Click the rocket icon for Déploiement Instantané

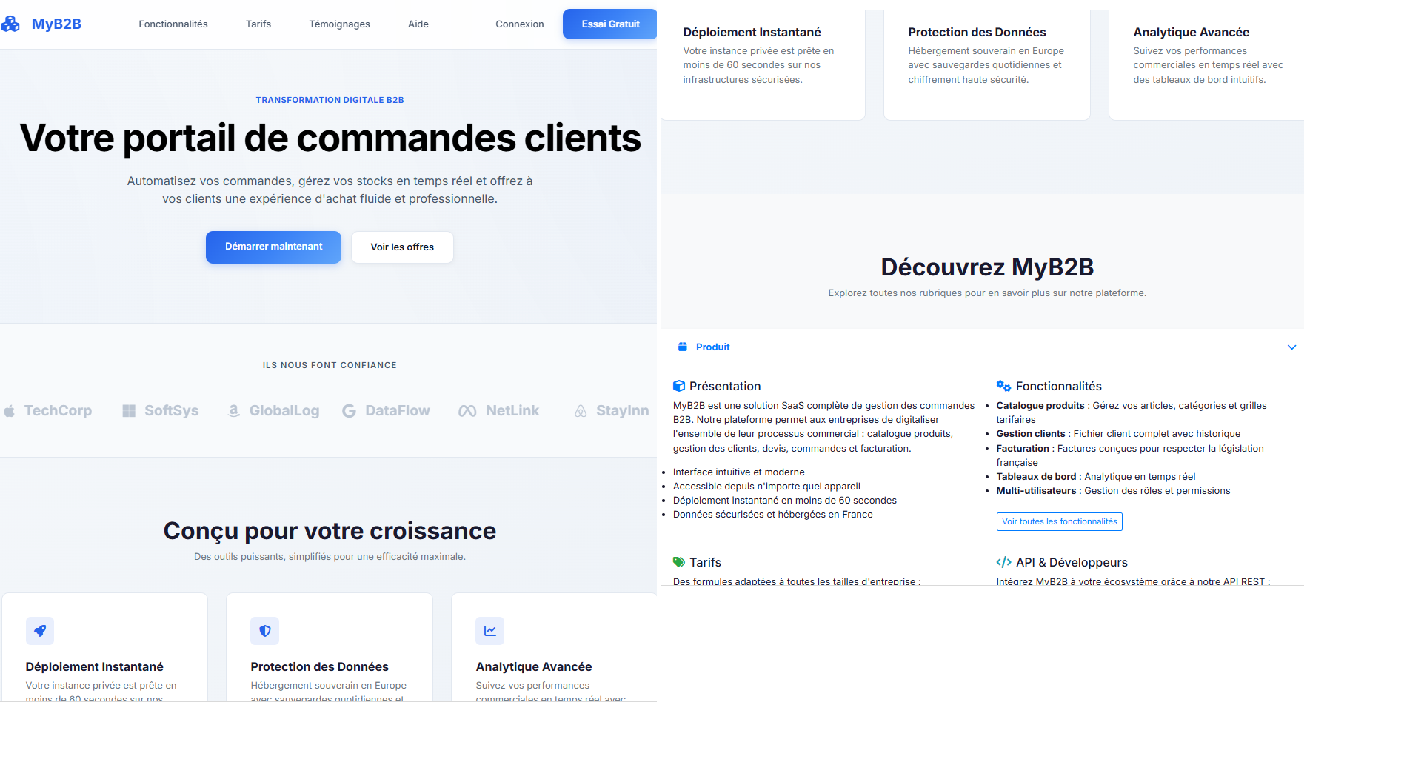click(40, 631)
